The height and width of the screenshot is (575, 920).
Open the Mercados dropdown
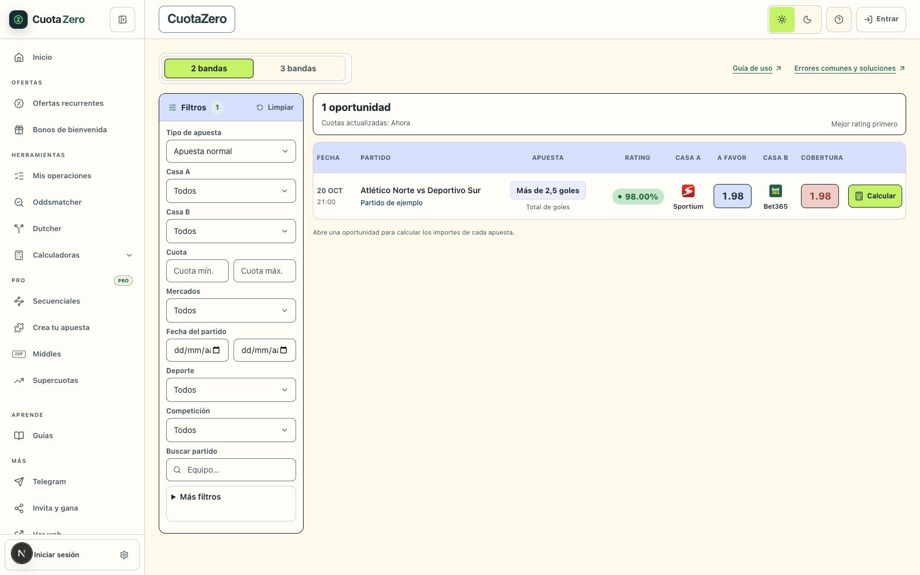pos(231,310)
